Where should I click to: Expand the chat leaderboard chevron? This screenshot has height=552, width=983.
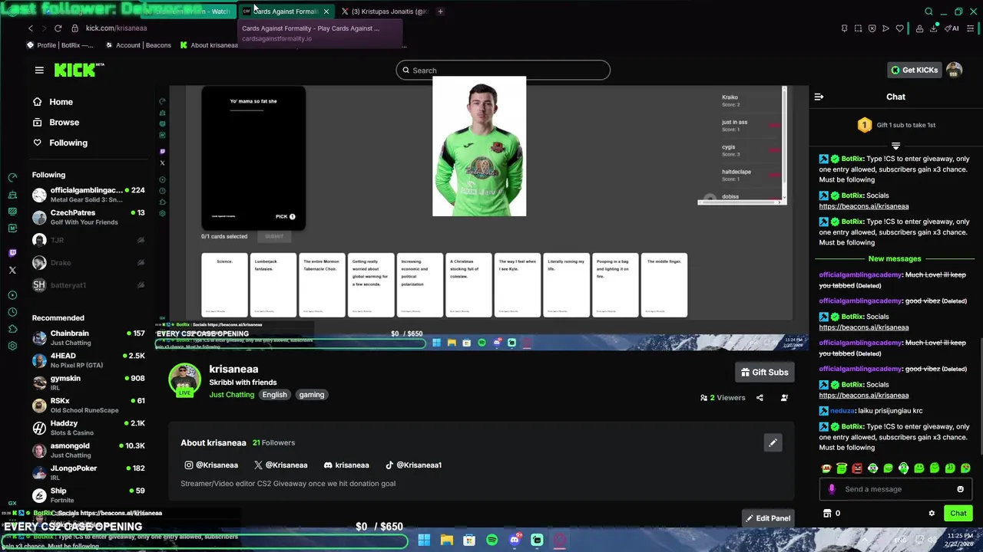[x=895, y=146]
